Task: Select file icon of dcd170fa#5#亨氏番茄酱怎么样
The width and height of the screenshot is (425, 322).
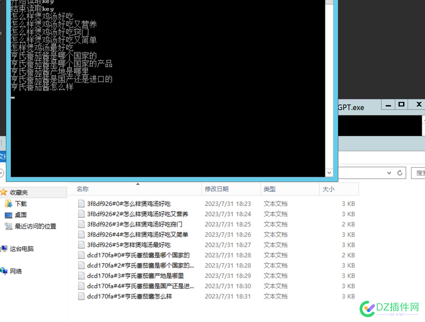Action: pyautogui.click(x=81, y=296)
